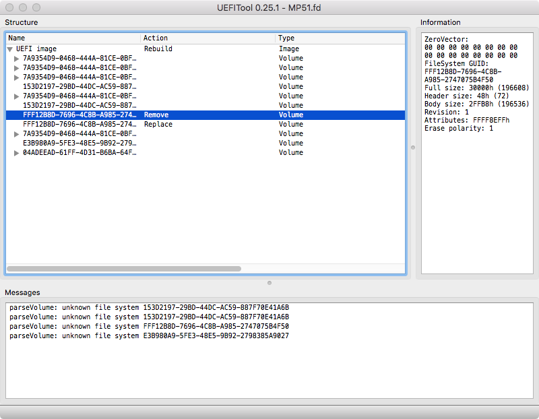Click Volume type in E3B980A9 row
Image resolution: width=539 pixels, height=419 pixels.
(x=291, y=143)
